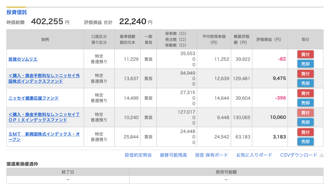This screenshot has height=186, width=330.
Task: Click 買付 for 投資のソムリエ
Action: point(306,54)
